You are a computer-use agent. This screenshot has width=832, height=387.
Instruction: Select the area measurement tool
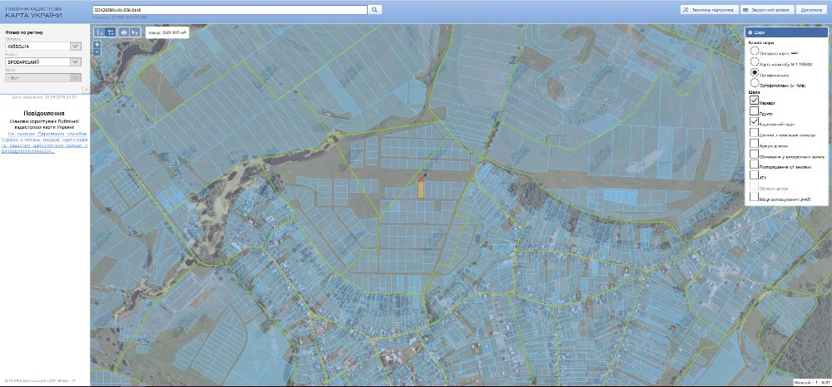[110, 32]
